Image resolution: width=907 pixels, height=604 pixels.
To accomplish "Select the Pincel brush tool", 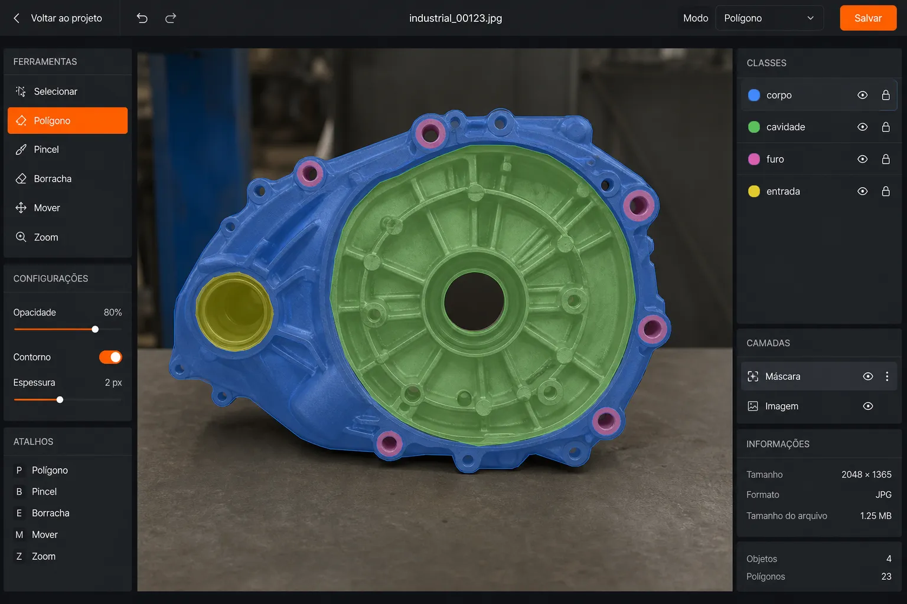I will 67,149.
